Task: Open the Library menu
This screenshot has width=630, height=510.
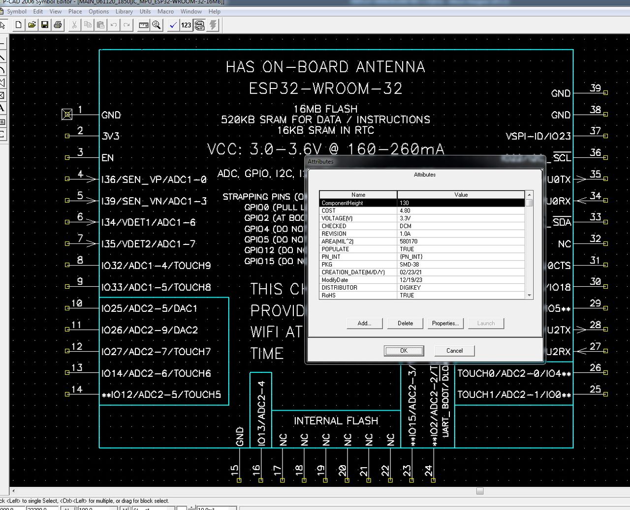Action: (x=124, y=11)
